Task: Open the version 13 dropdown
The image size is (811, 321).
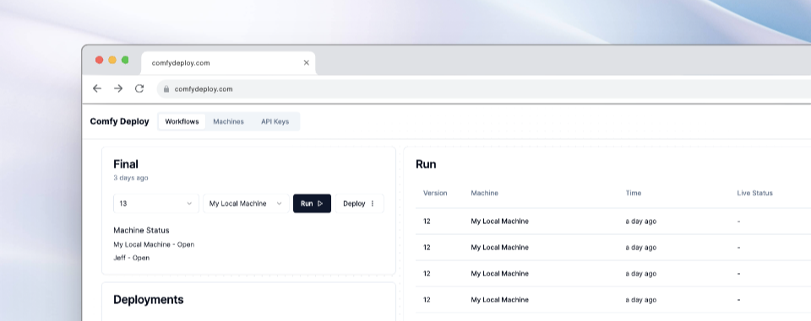Action: [x=156, y=203]
